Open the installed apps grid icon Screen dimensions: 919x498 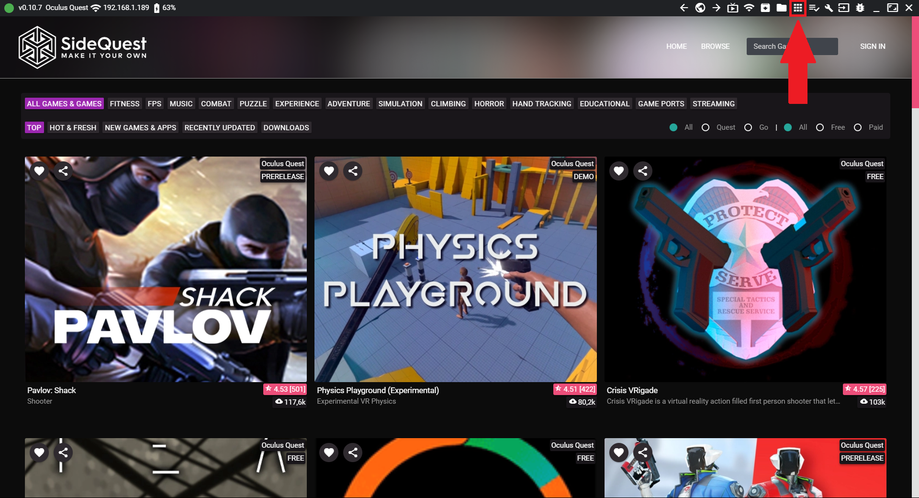pyautogui.click(x=798, y=8)
